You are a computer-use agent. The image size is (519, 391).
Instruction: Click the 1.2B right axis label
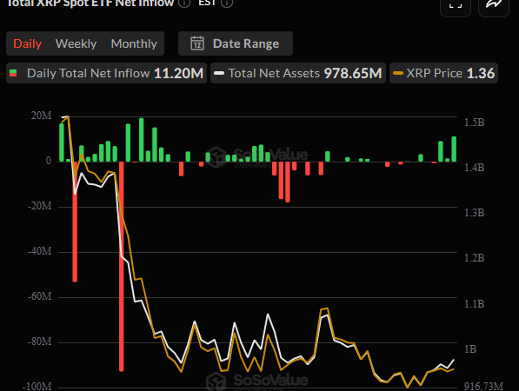(475, 258)
